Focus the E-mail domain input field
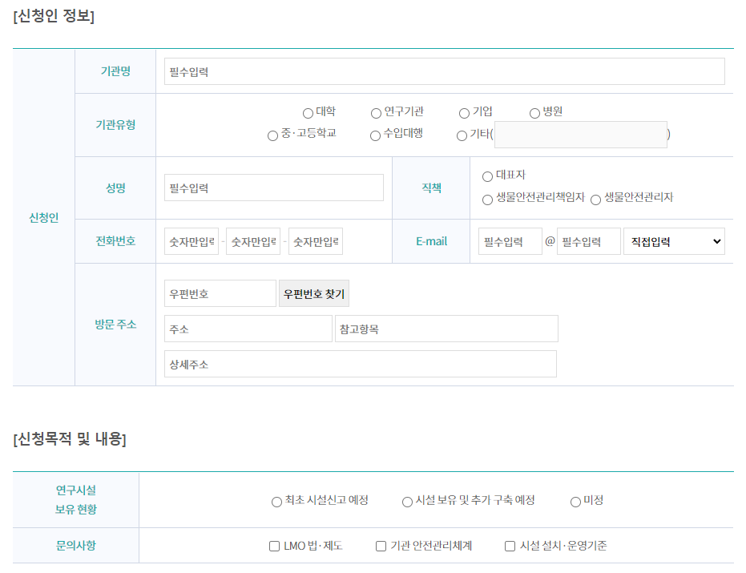This screenshot has width=746, height=573. click(x=588, y=241)
